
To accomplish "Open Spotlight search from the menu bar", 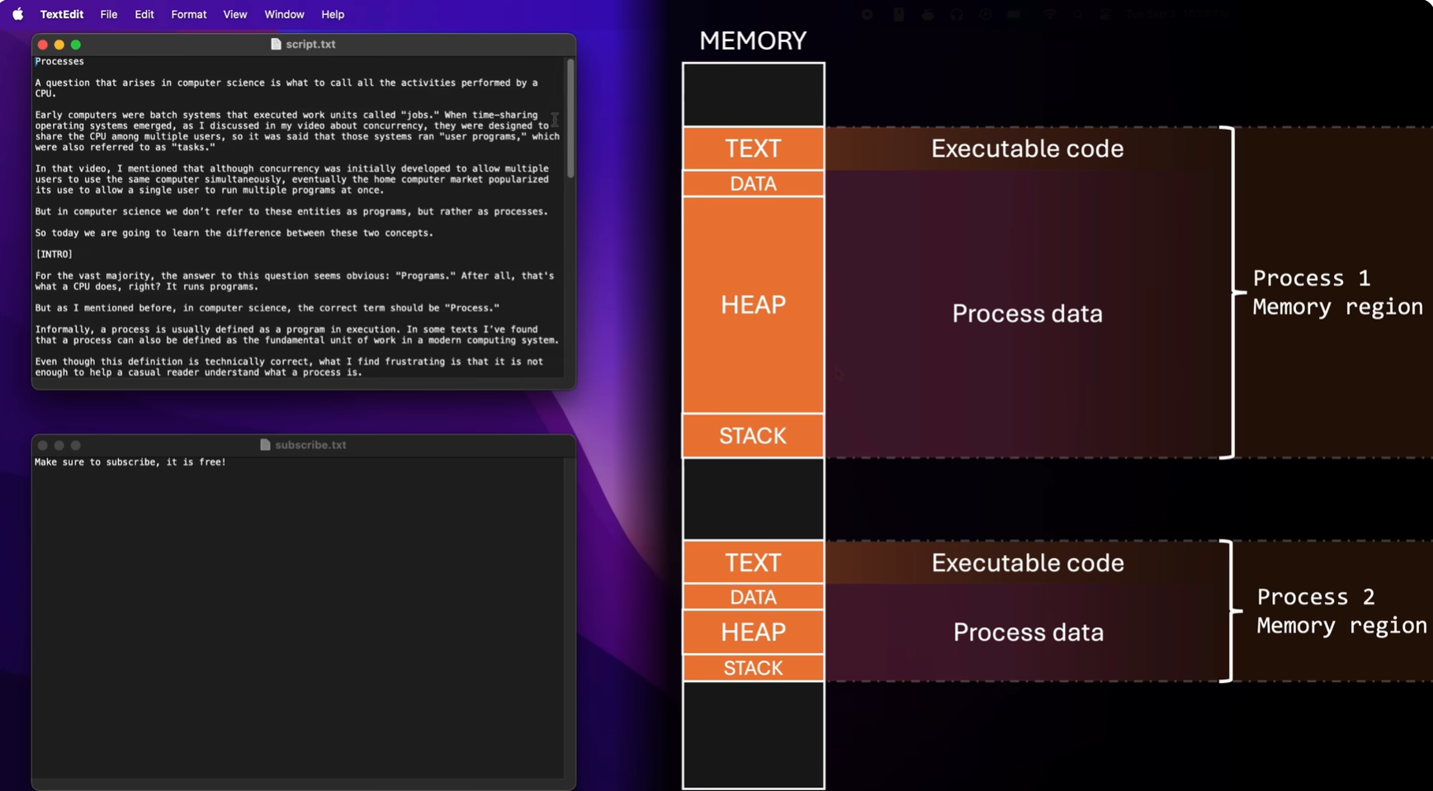I will [1078, 14].
